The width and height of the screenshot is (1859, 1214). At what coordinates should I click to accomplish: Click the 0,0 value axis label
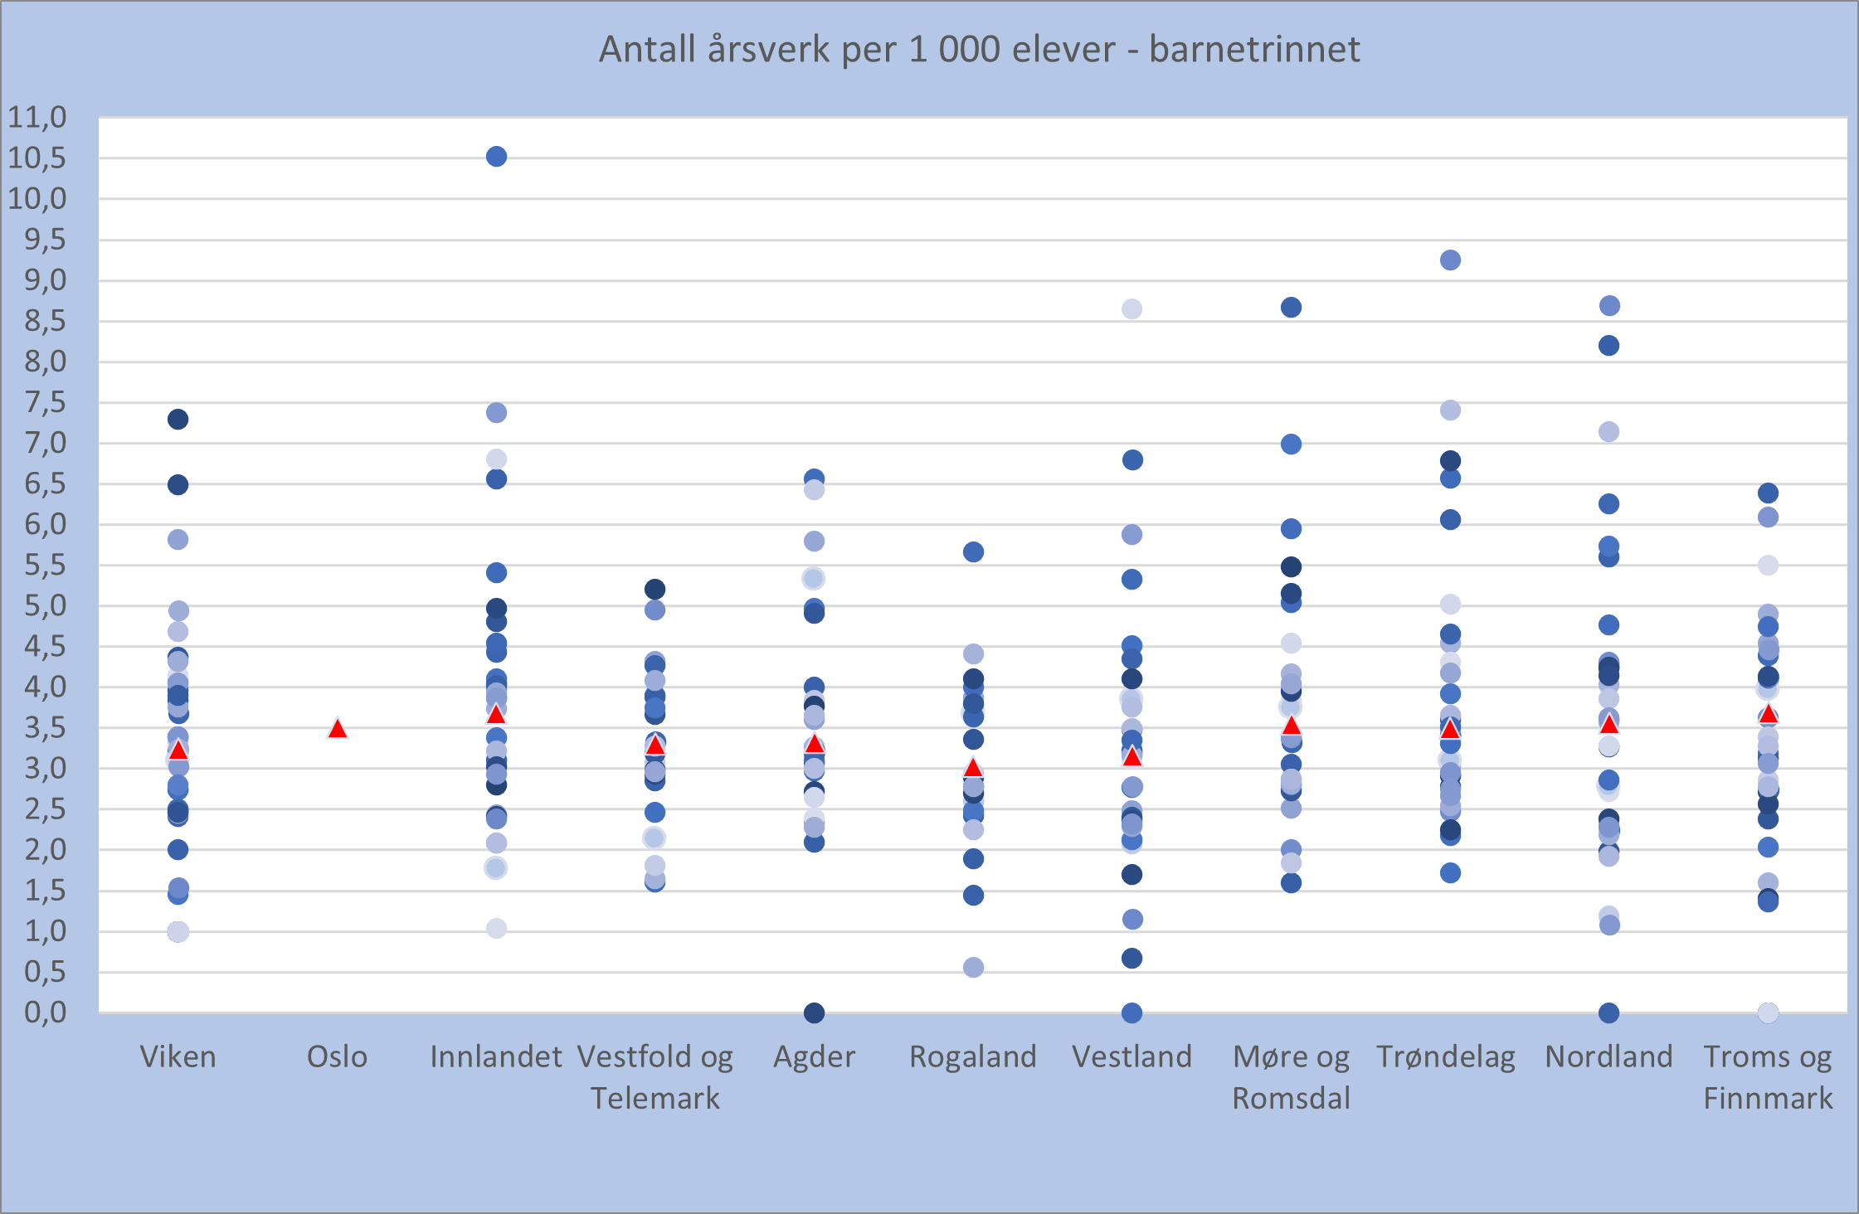click(46, 1012)
